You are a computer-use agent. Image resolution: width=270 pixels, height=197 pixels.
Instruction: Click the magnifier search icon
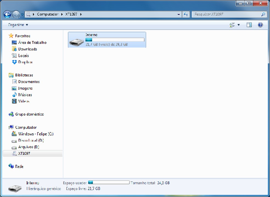(x=263, y=15)
